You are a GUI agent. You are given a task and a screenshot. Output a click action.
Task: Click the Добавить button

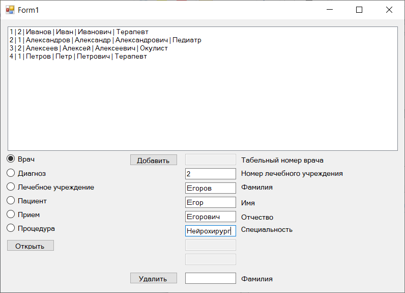(x=154, y=160)
